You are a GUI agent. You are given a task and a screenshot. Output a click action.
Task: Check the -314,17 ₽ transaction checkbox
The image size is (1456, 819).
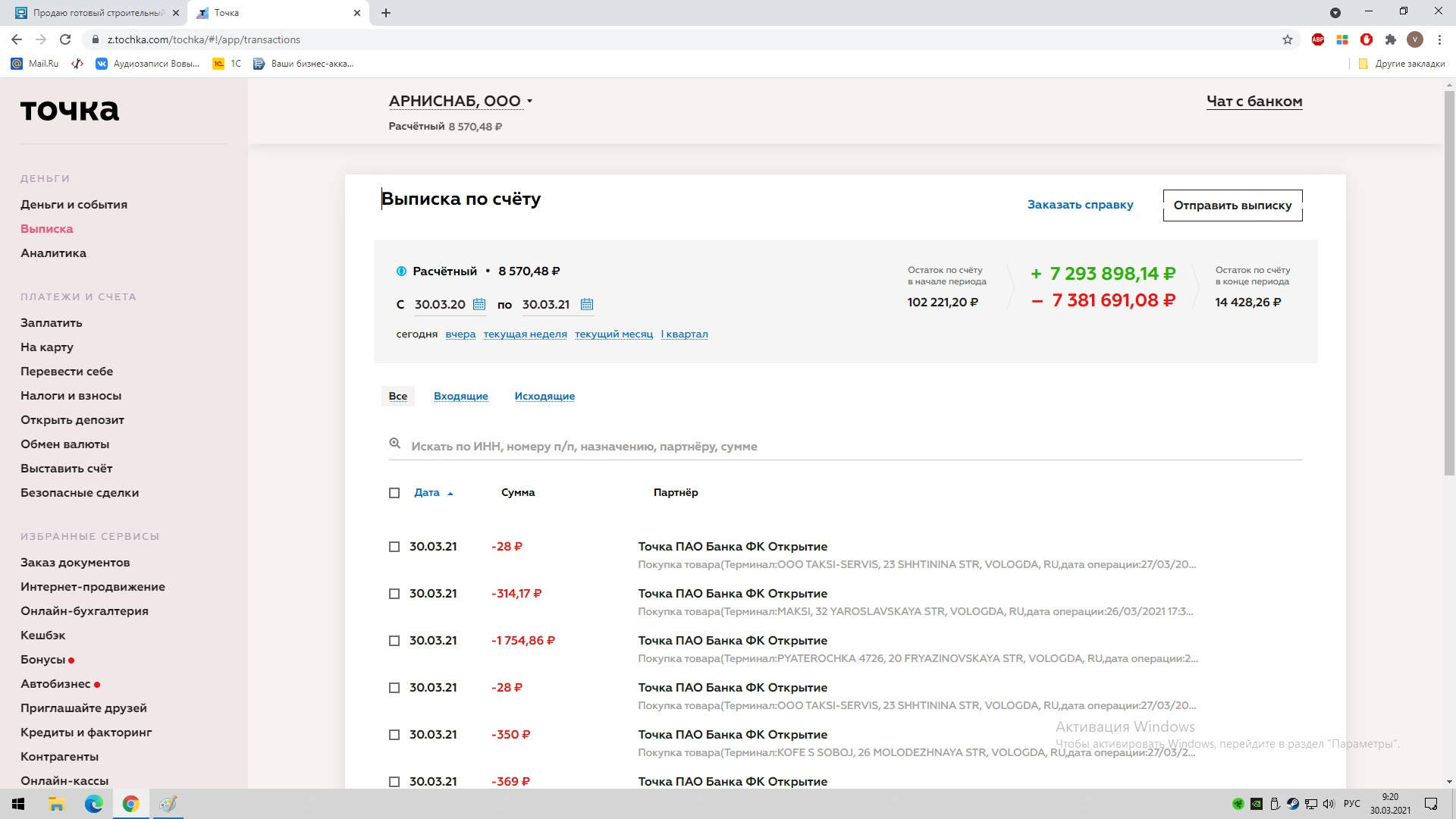394,594
